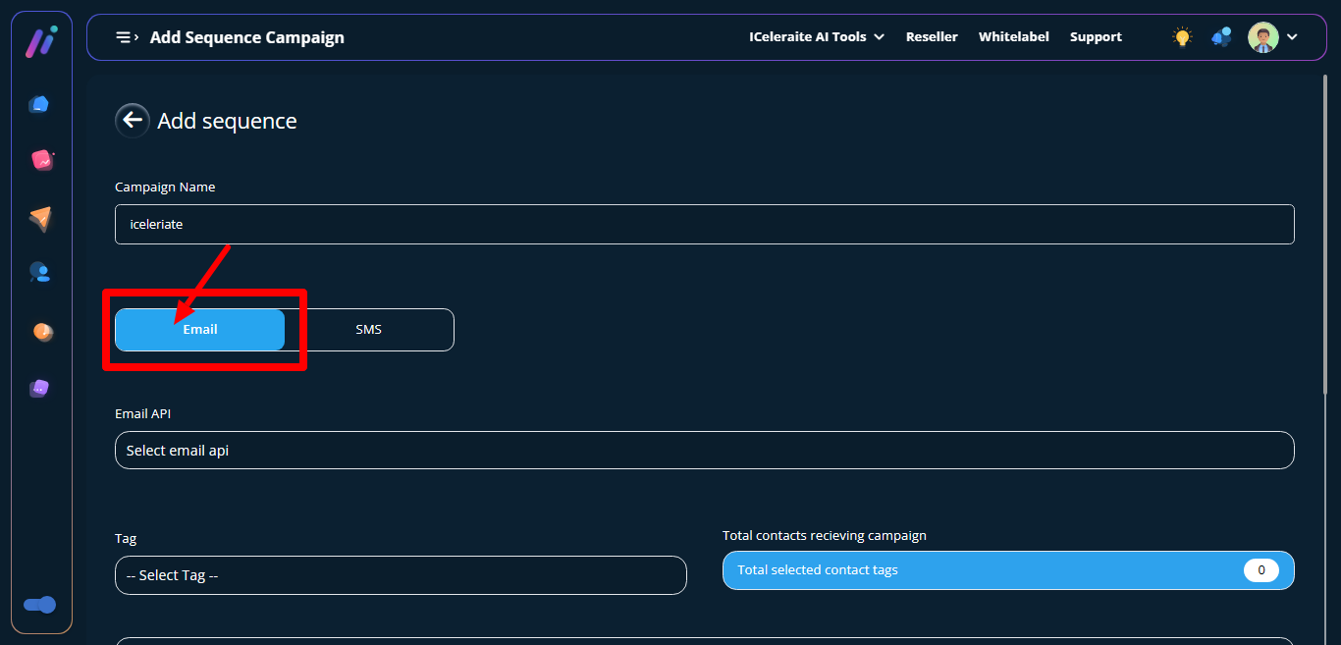The width and height of the screenshot is (1341, 645).
Task: Open the Select email api dropdown
Action: pyautogui.click(x=704, y=451)
